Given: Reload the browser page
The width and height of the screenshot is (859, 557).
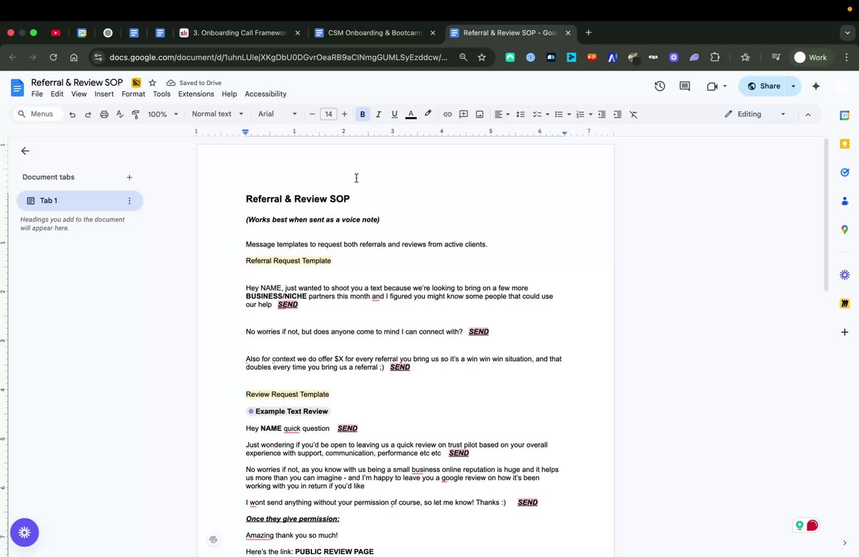Looking at the screenshot, I should [x=53, y=58].
